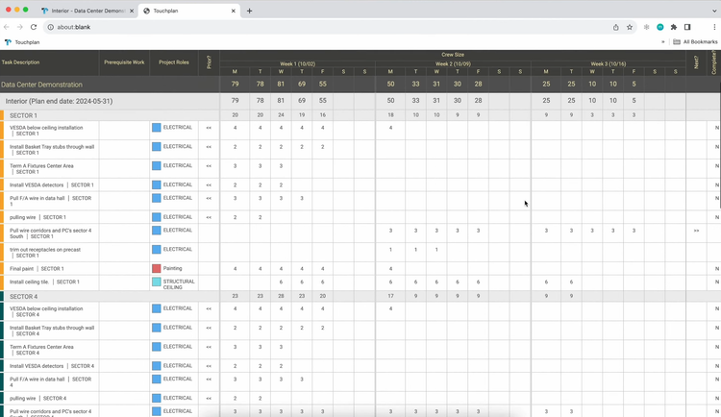Click SECTOR 4 Week 1 Wednesday value 28
The width and height of the screenshot is (721, 417).
(x=281, y=297)
